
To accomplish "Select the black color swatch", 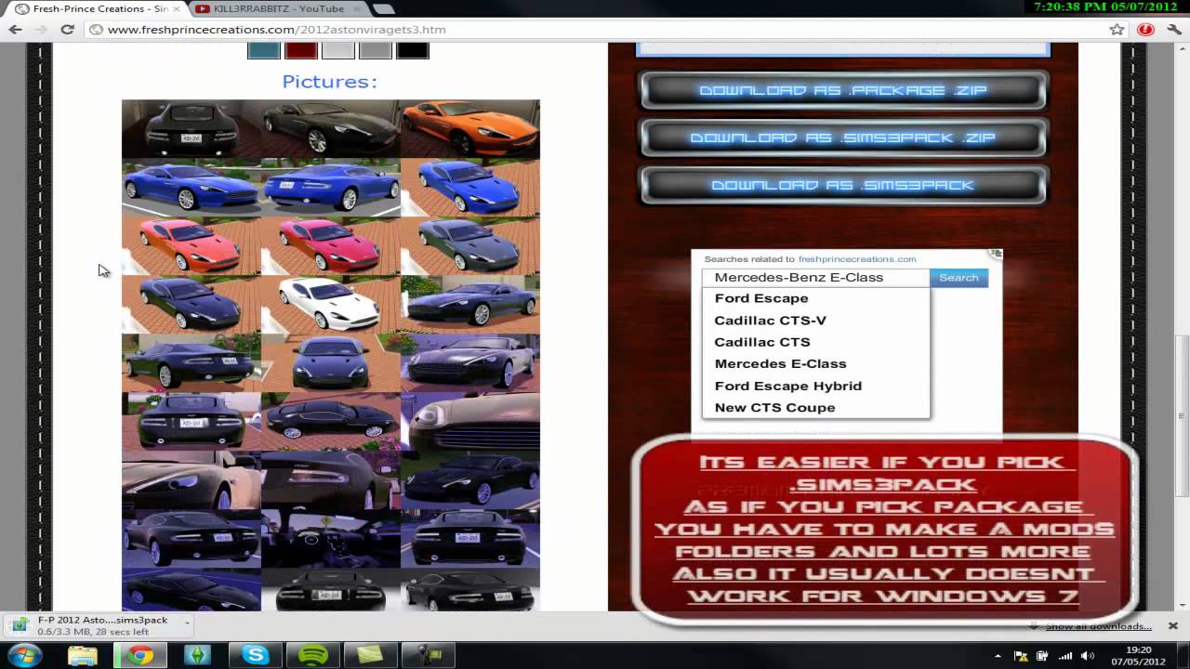I will 412,50.
